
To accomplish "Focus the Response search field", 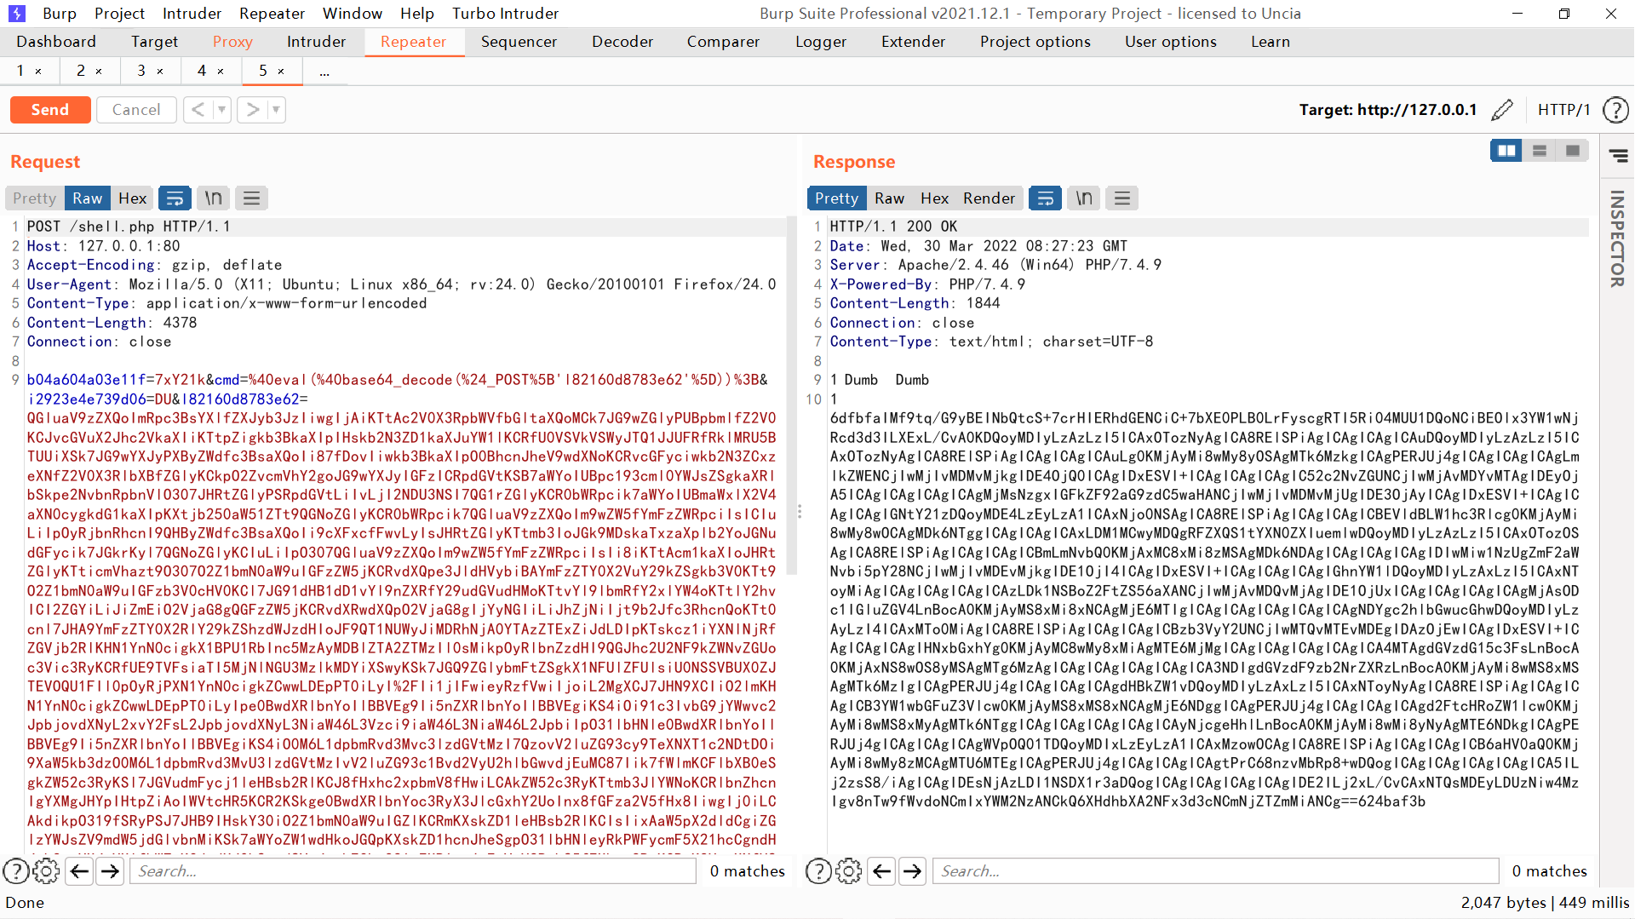I will pos(1216,871).
